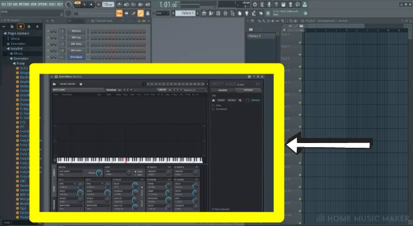Click the arrow right of Pattern 1 selector
This screenshot has height=226, width=413.
click(198, 13)
